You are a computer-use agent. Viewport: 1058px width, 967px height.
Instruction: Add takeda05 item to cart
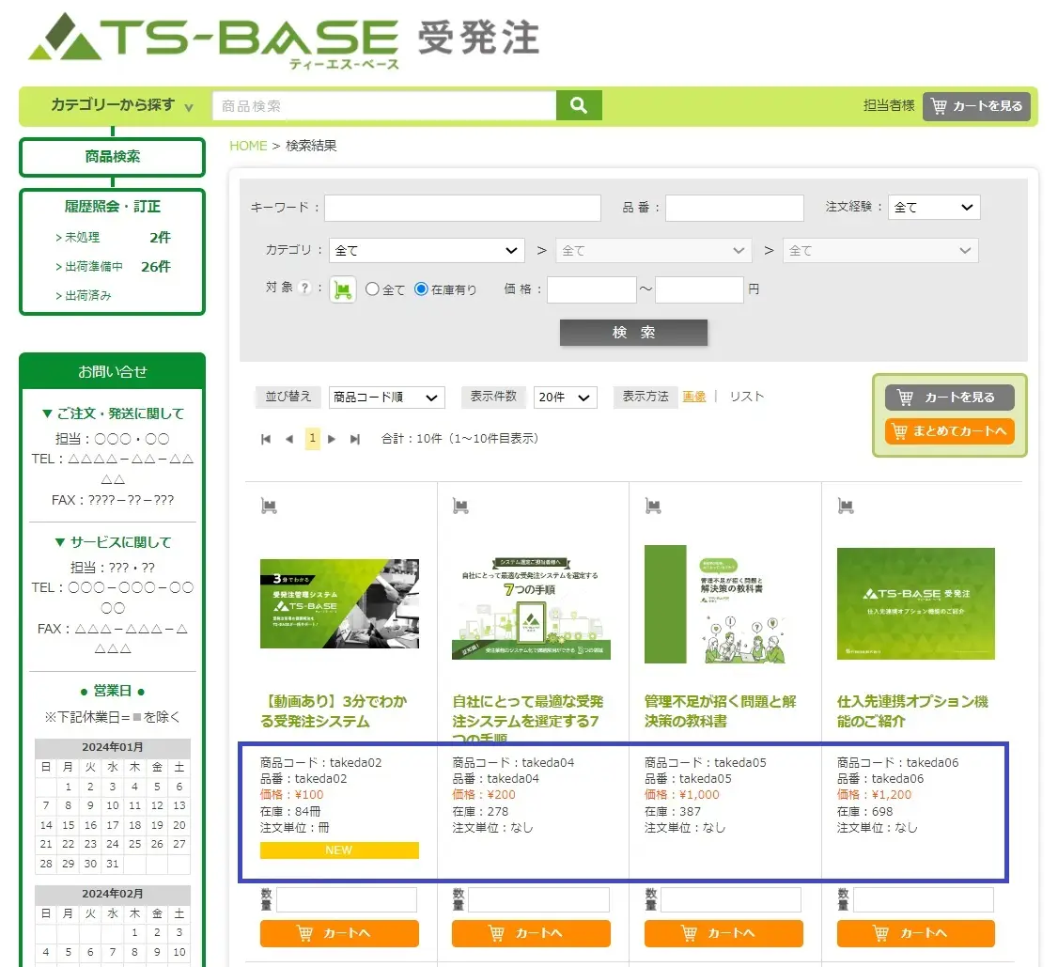(x=723, y=933)
